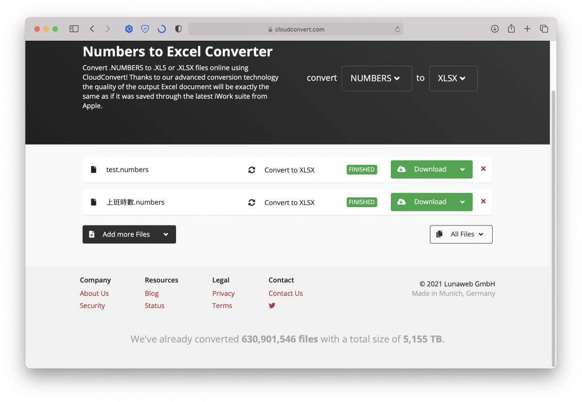The image size is (582, 402).
Task: Click the © 2021 Lunaweb GmbH text
Action: (x=457, y=284)
